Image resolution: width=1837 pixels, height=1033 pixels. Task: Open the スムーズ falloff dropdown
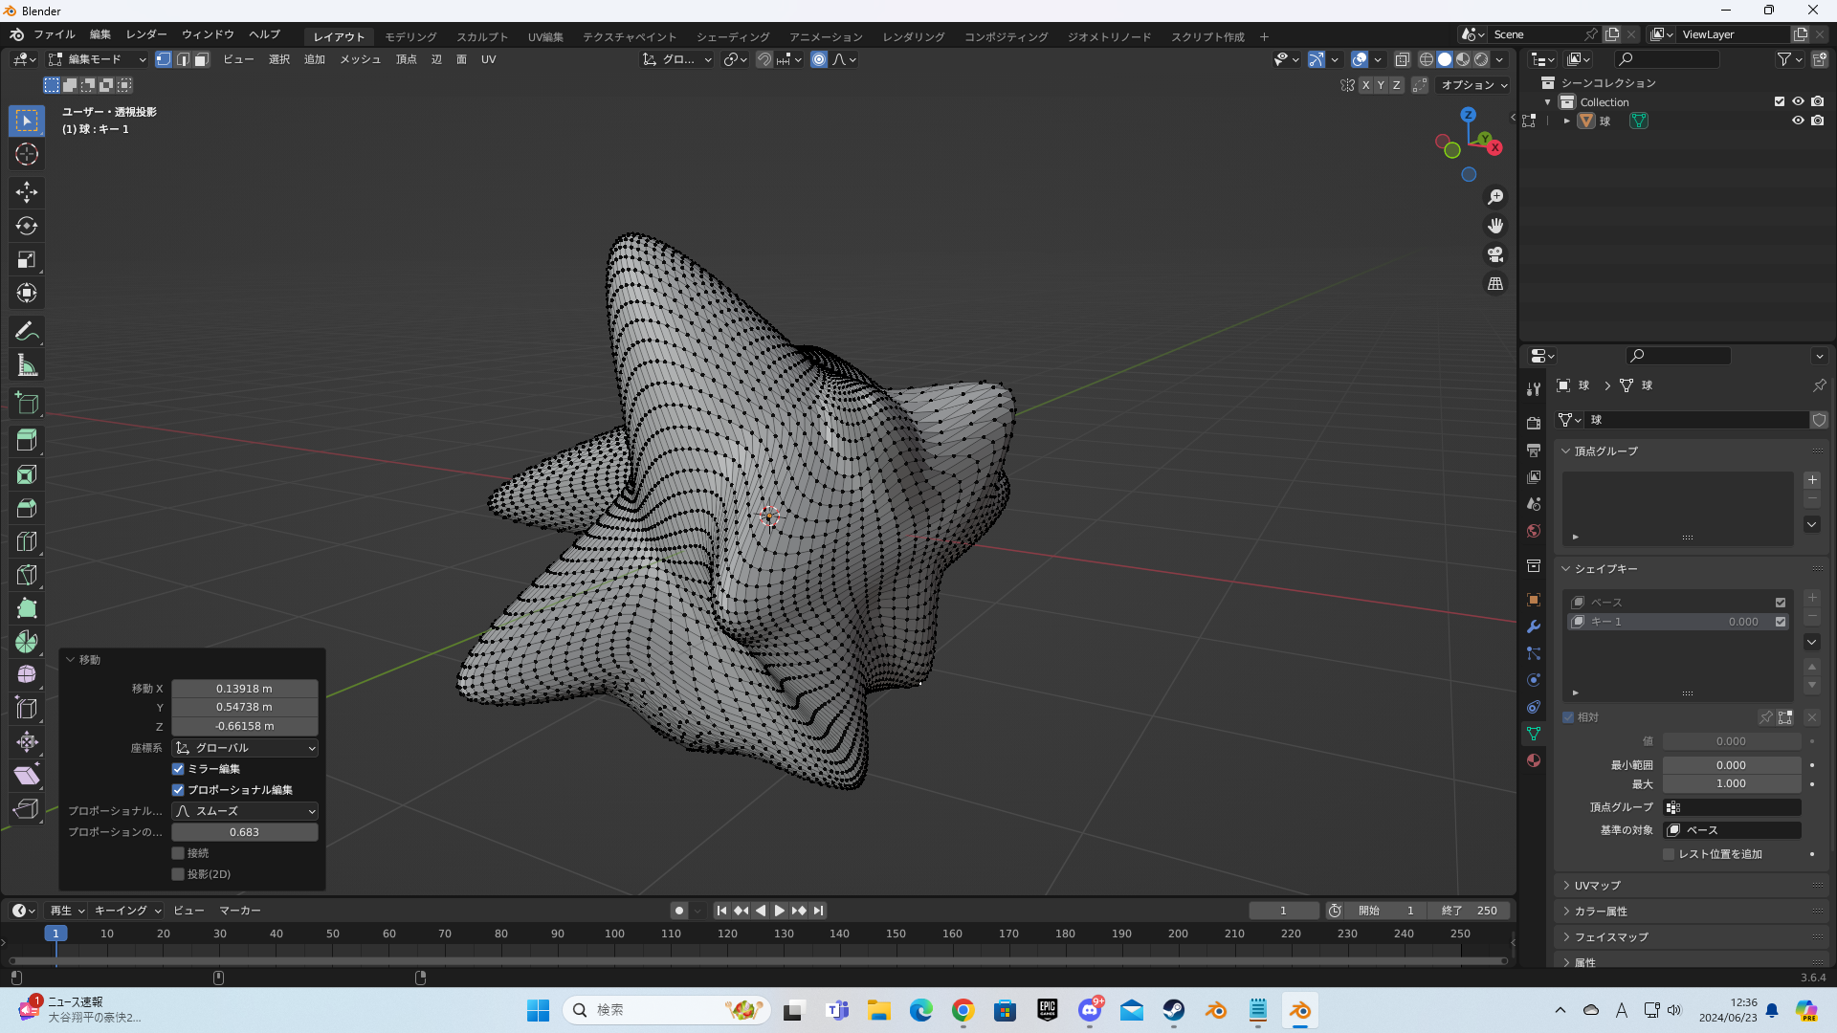click(x=245, y=811)
